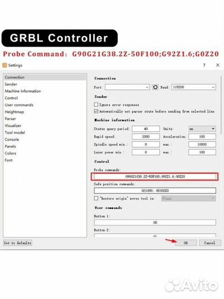224x299 pixels.
Task: Select Panels in settings list
Action: pyautogui.click(x=45, y=146)
